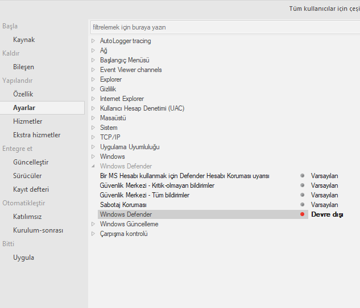The height and width of the screenshot is (308, 360).
Task: Open Kayıt defteri in sidebar
Action: pyautogui.click(x=31, y=189)
